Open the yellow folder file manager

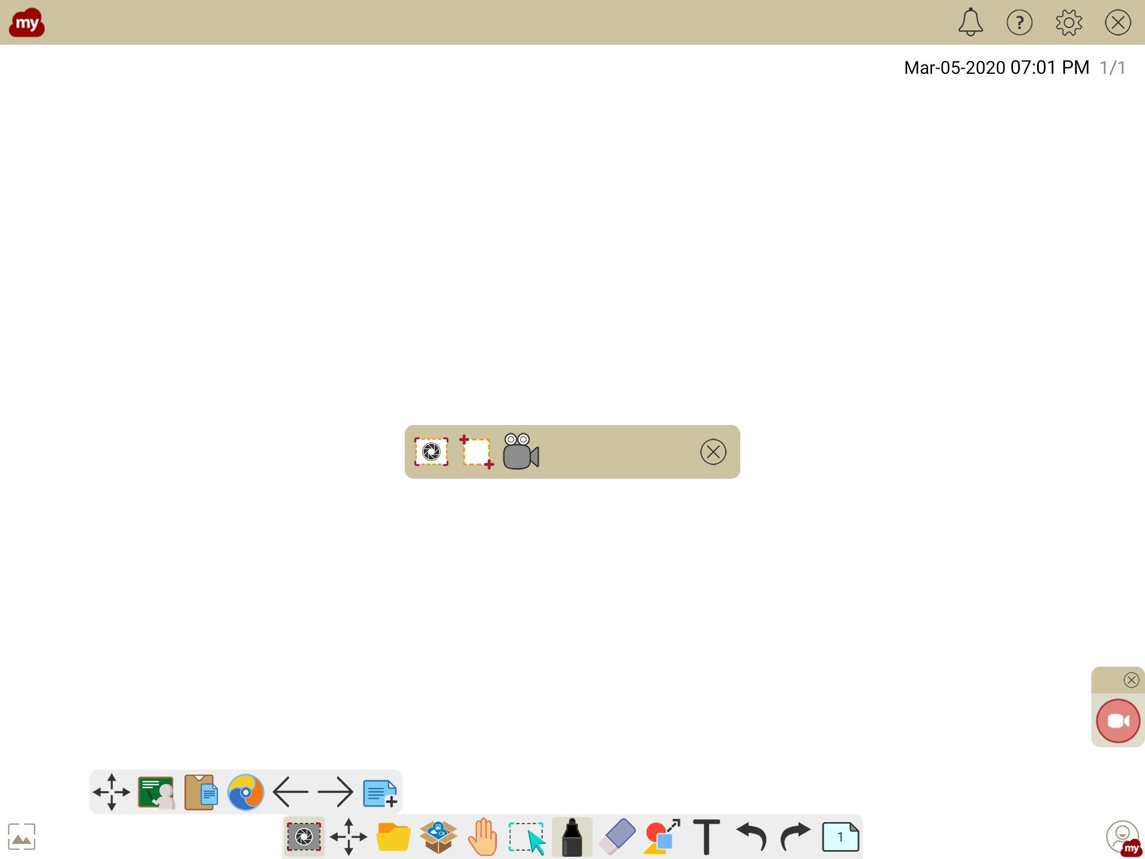pyautogui.click(x=394, y=837)
